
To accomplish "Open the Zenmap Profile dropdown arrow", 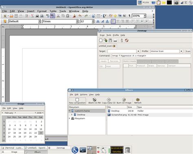I will click(x=181, y=51).
